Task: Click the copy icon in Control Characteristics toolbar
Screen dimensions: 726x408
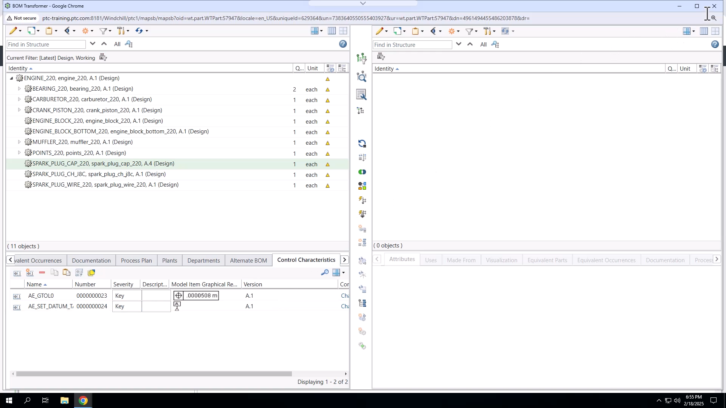Action: coord(54,272)
